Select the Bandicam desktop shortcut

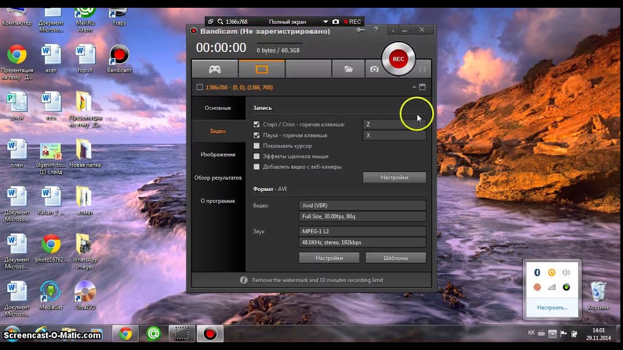(x=119, y=59)
